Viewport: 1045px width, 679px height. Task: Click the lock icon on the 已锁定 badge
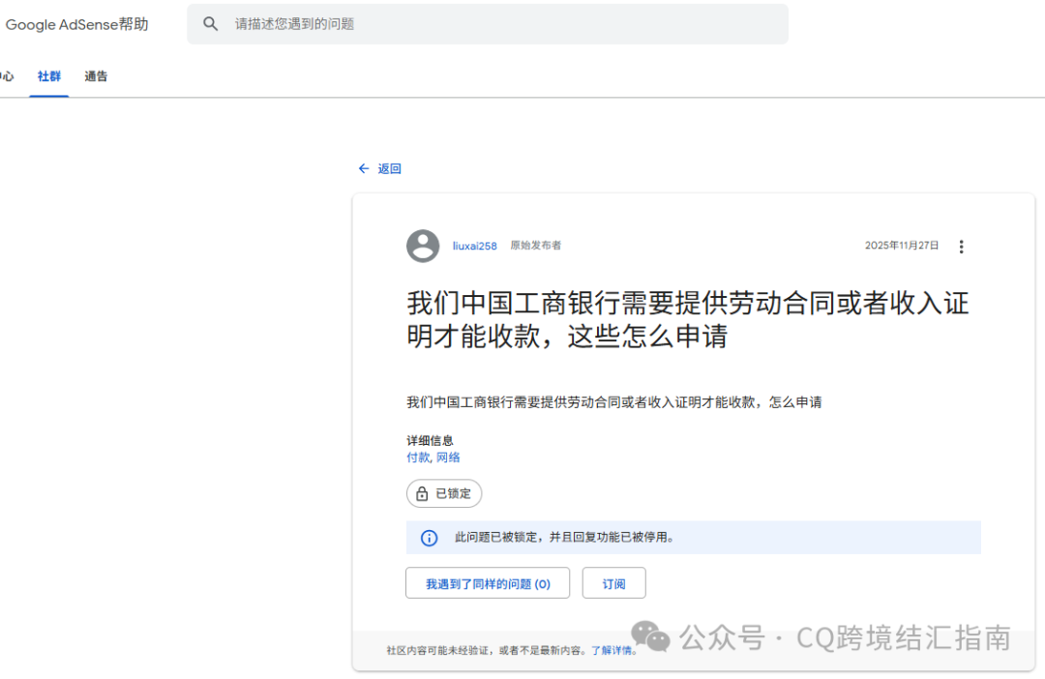(420, 493)
